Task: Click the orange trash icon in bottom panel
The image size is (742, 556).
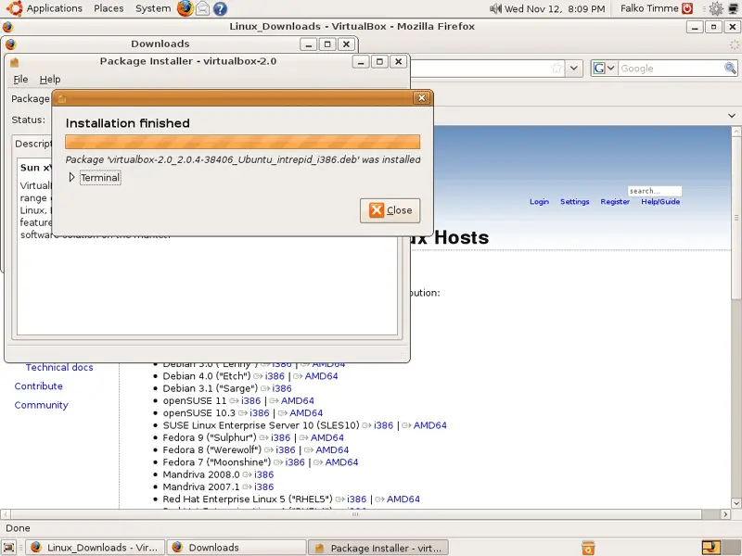Action: (x=588, y=548)
